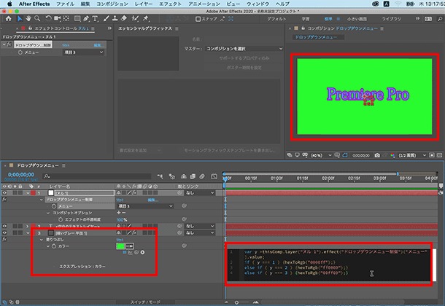
Task: Hide layer 2 text layer eye icon
Action: click(x=4, y=226)
